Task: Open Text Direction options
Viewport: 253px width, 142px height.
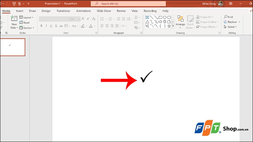Action: coord(137,17)
